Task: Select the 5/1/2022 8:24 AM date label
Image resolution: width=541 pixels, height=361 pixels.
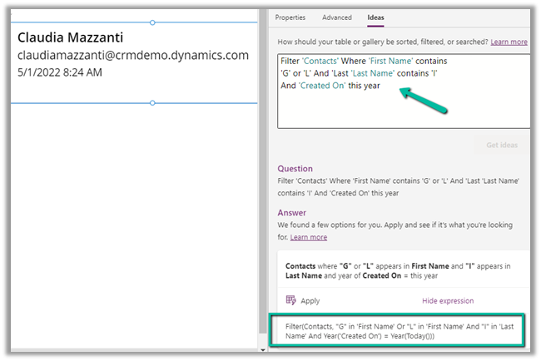Action: (x=60, y=72)
